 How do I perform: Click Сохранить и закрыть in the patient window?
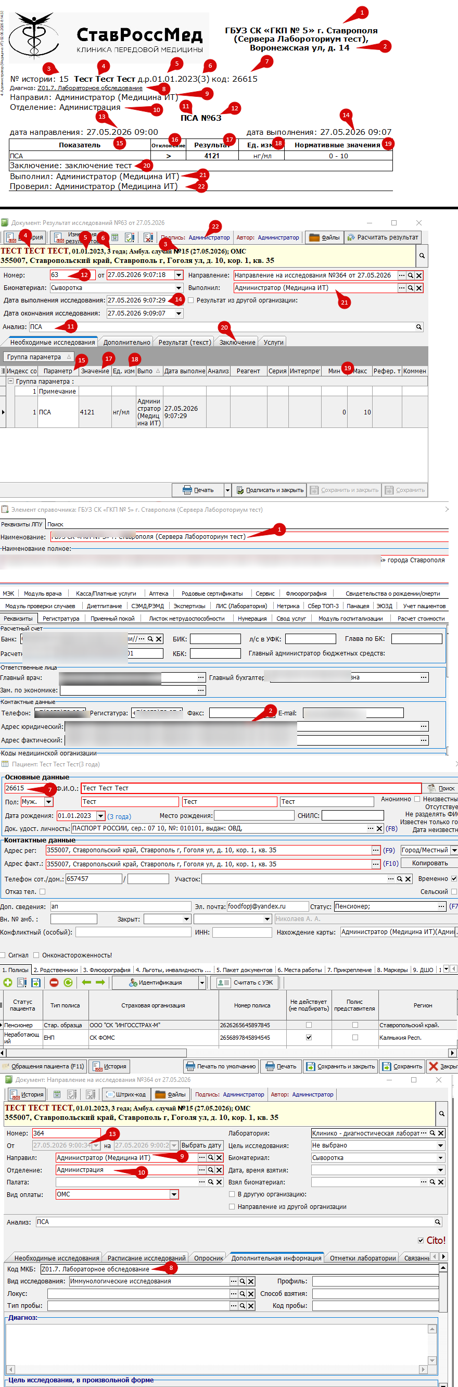pos(341,1066)
